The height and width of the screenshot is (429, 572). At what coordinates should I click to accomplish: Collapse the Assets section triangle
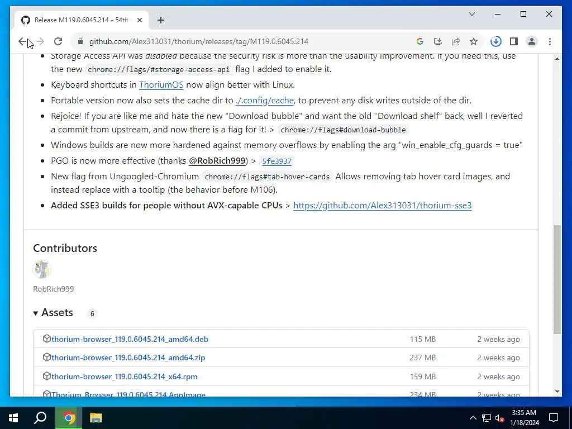35,313
